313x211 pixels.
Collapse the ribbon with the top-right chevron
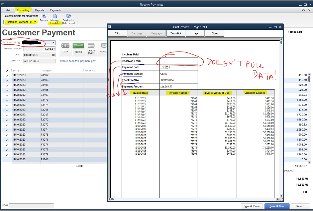pyautogui.click(x=309, y=10)
